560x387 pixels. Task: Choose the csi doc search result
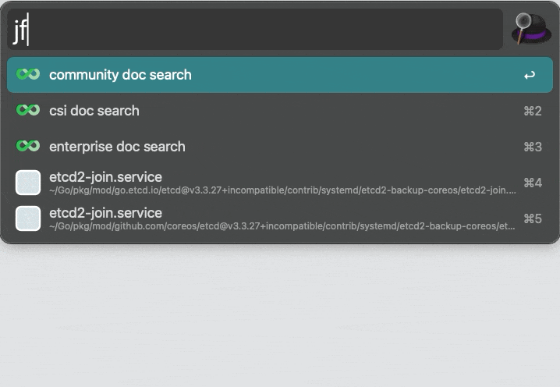pos(94,111)
